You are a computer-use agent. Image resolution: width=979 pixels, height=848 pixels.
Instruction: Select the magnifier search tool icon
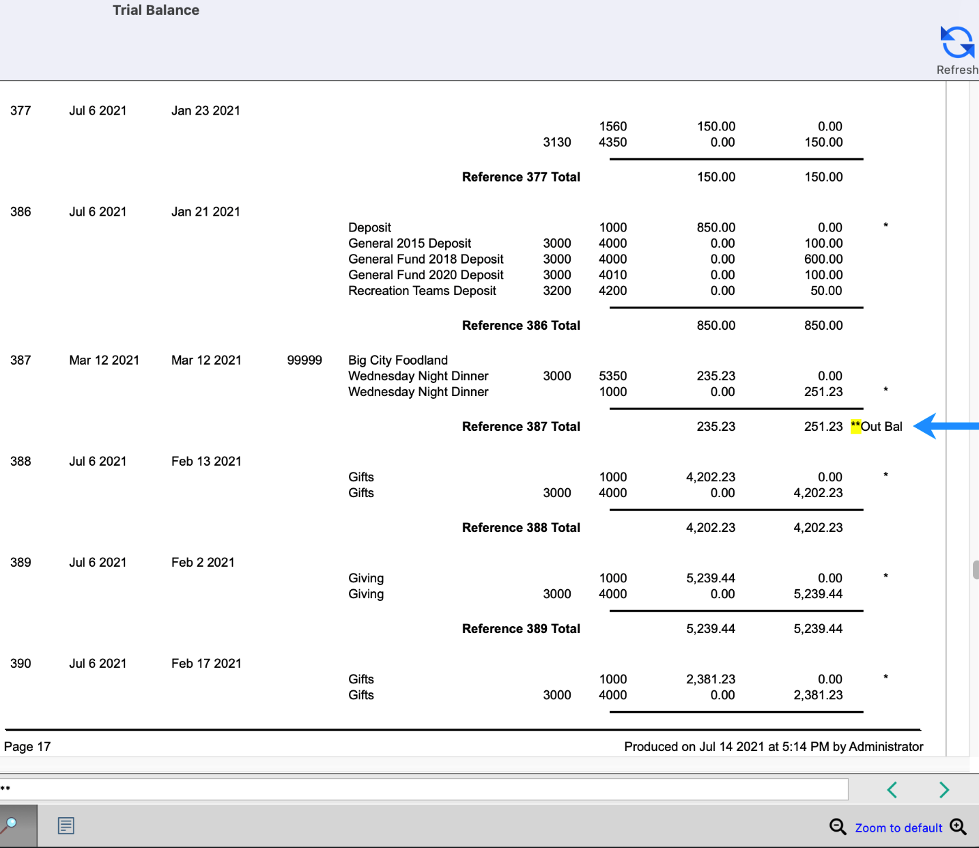(14, 825)
